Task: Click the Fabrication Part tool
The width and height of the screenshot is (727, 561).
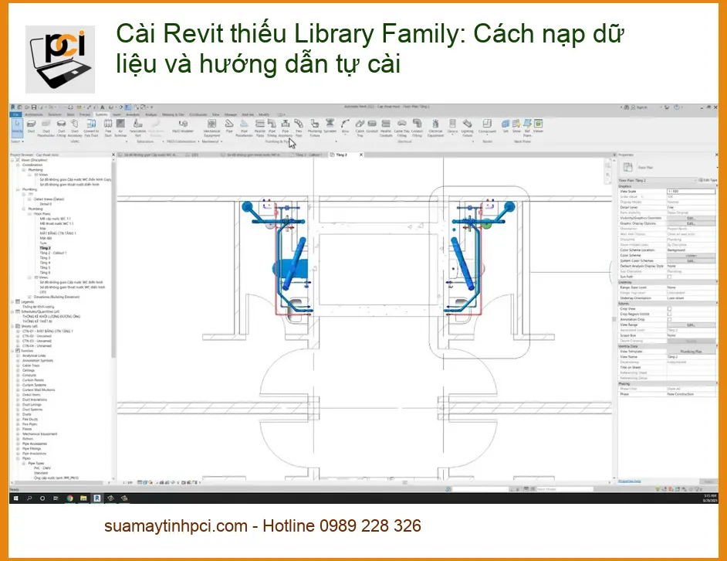Action: point(137,127)
